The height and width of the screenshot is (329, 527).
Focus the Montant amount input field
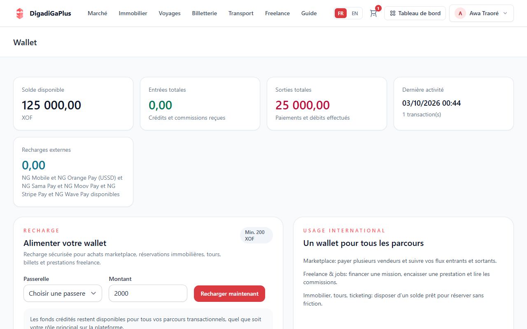148,294
